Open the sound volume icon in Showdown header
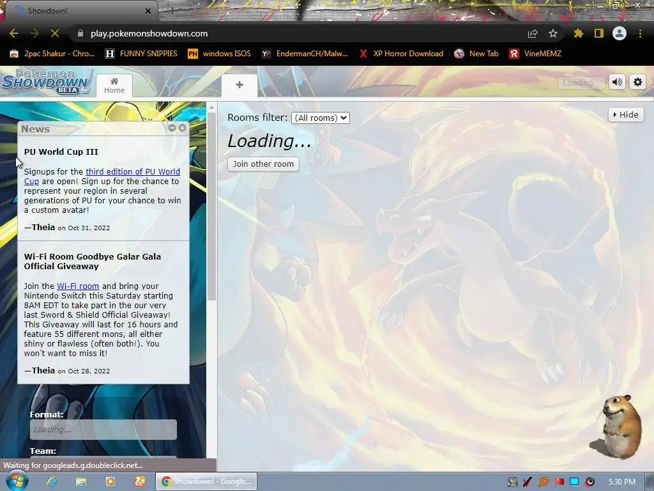Image resolution: width=654 pixels, height=491 pixels. [618, 82]
